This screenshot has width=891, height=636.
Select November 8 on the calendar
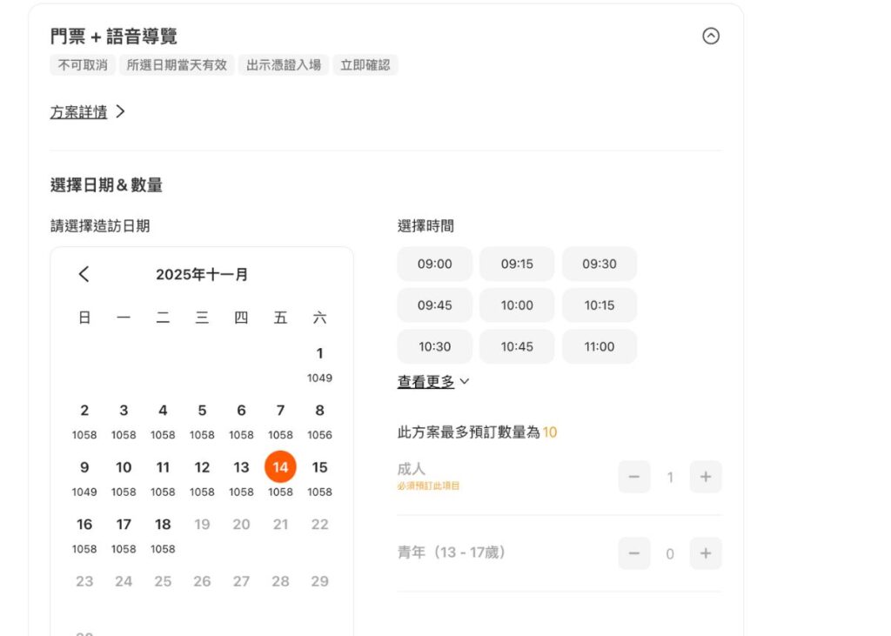click(x=319, y=410)
